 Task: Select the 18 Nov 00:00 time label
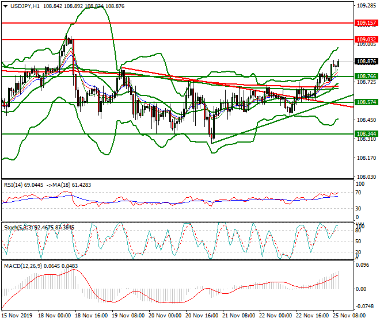tap(55, 316)
